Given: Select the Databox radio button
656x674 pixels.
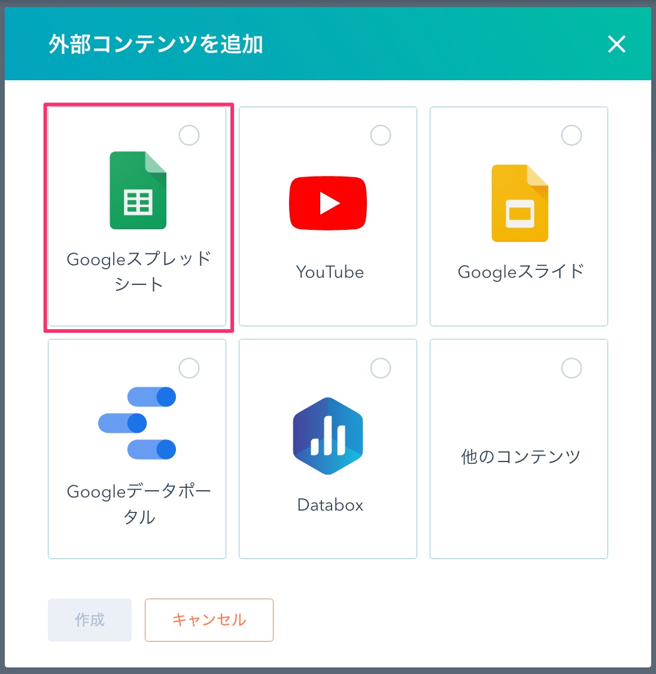Looking at the screenshot, I should point(381,368).
